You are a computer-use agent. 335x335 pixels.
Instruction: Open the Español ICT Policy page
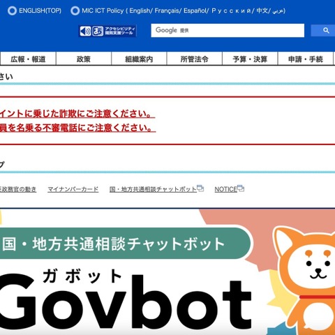[195, 10]
